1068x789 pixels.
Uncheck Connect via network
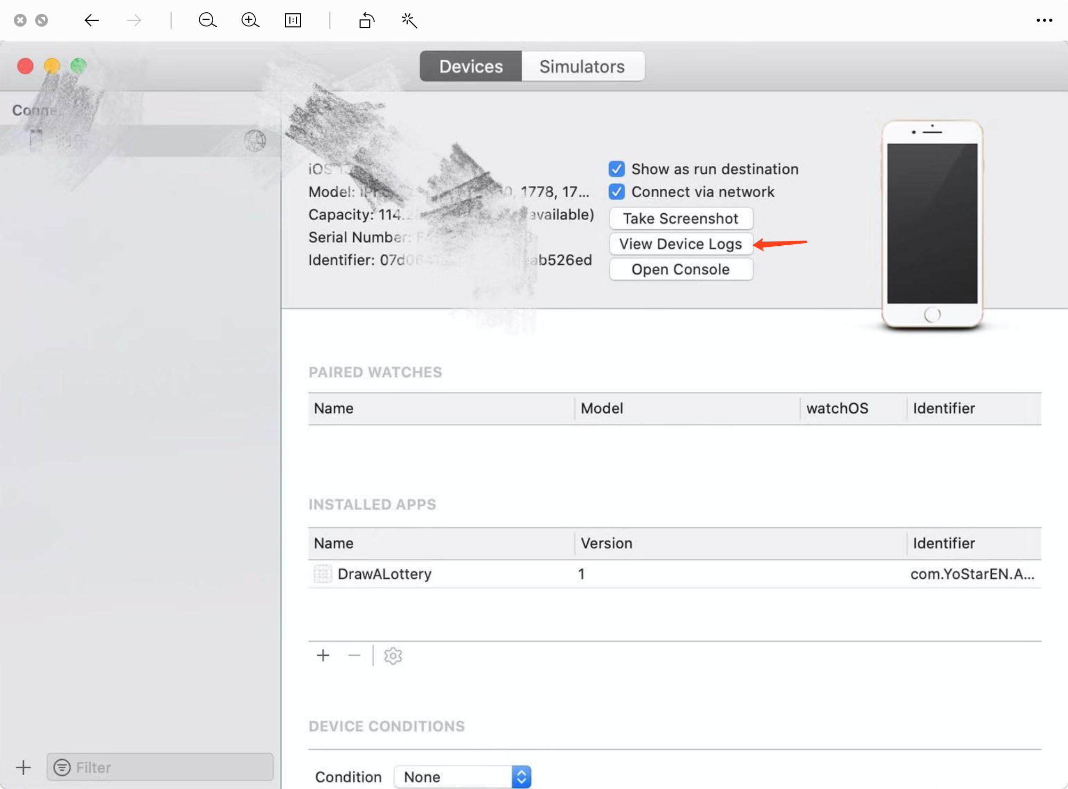(x=617, y=192)
